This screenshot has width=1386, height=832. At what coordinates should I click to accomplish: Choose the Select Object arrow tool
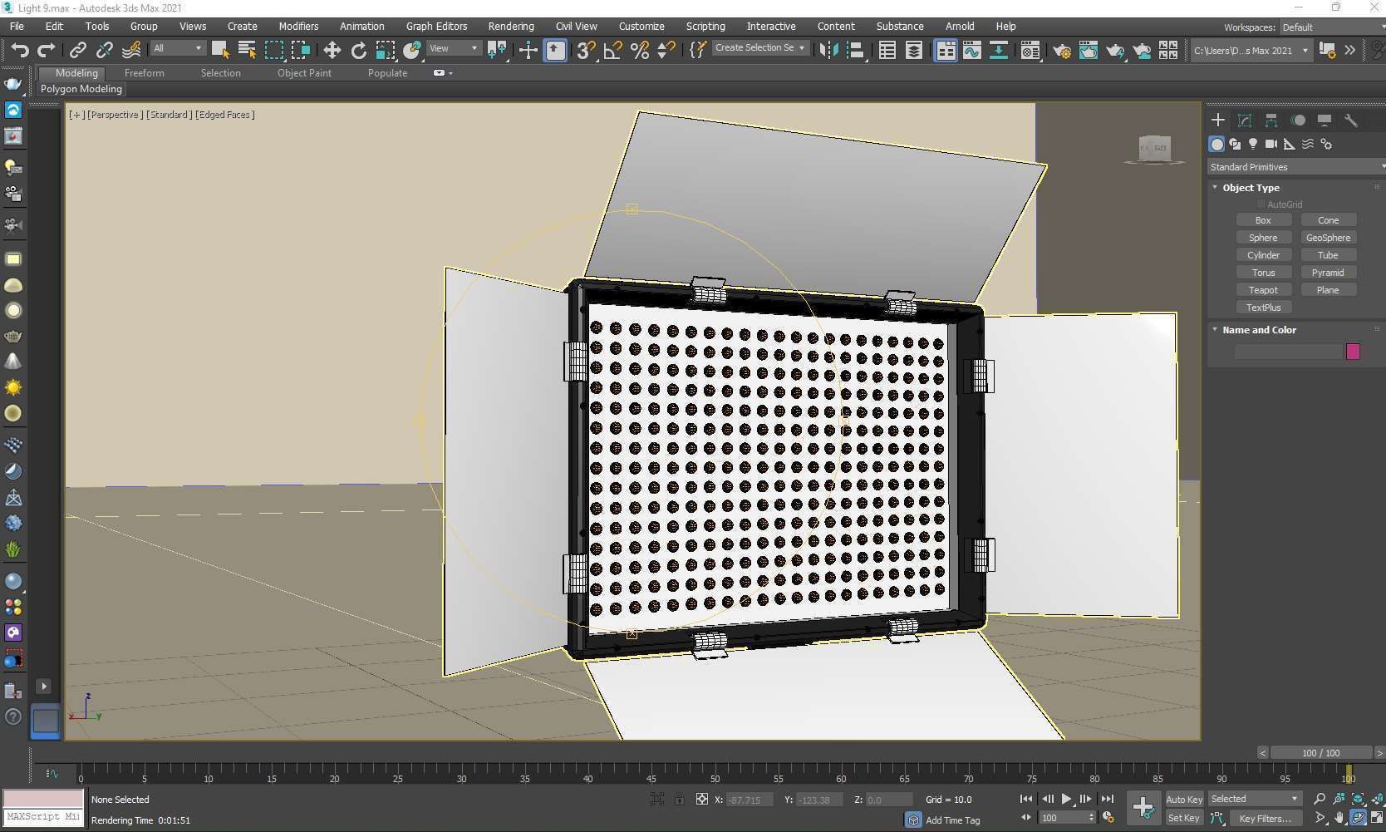[x=220, y=50]
